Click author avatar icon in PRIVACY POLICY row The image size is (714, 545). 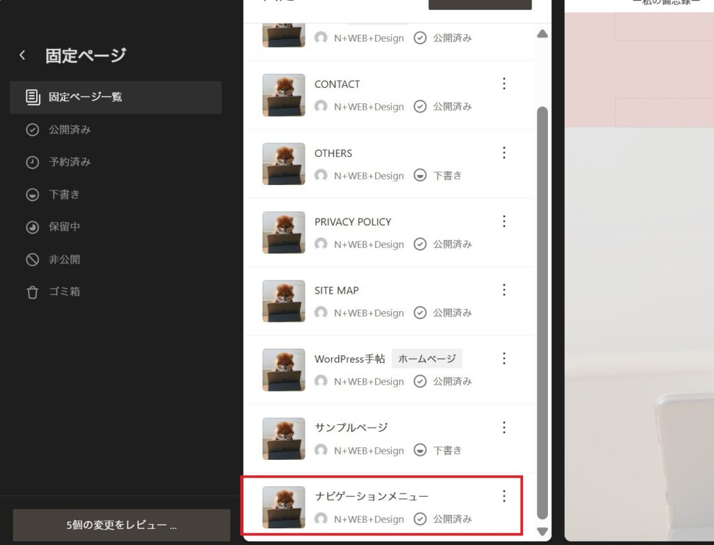pyautogui.click(x=321, y=244)
